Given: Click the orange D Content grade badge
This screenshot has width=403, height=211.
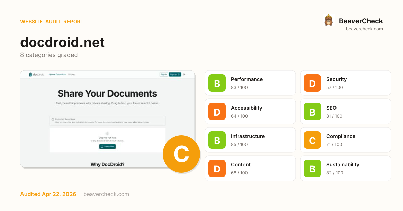Looking at the screenshot, I should coord(217,168).
